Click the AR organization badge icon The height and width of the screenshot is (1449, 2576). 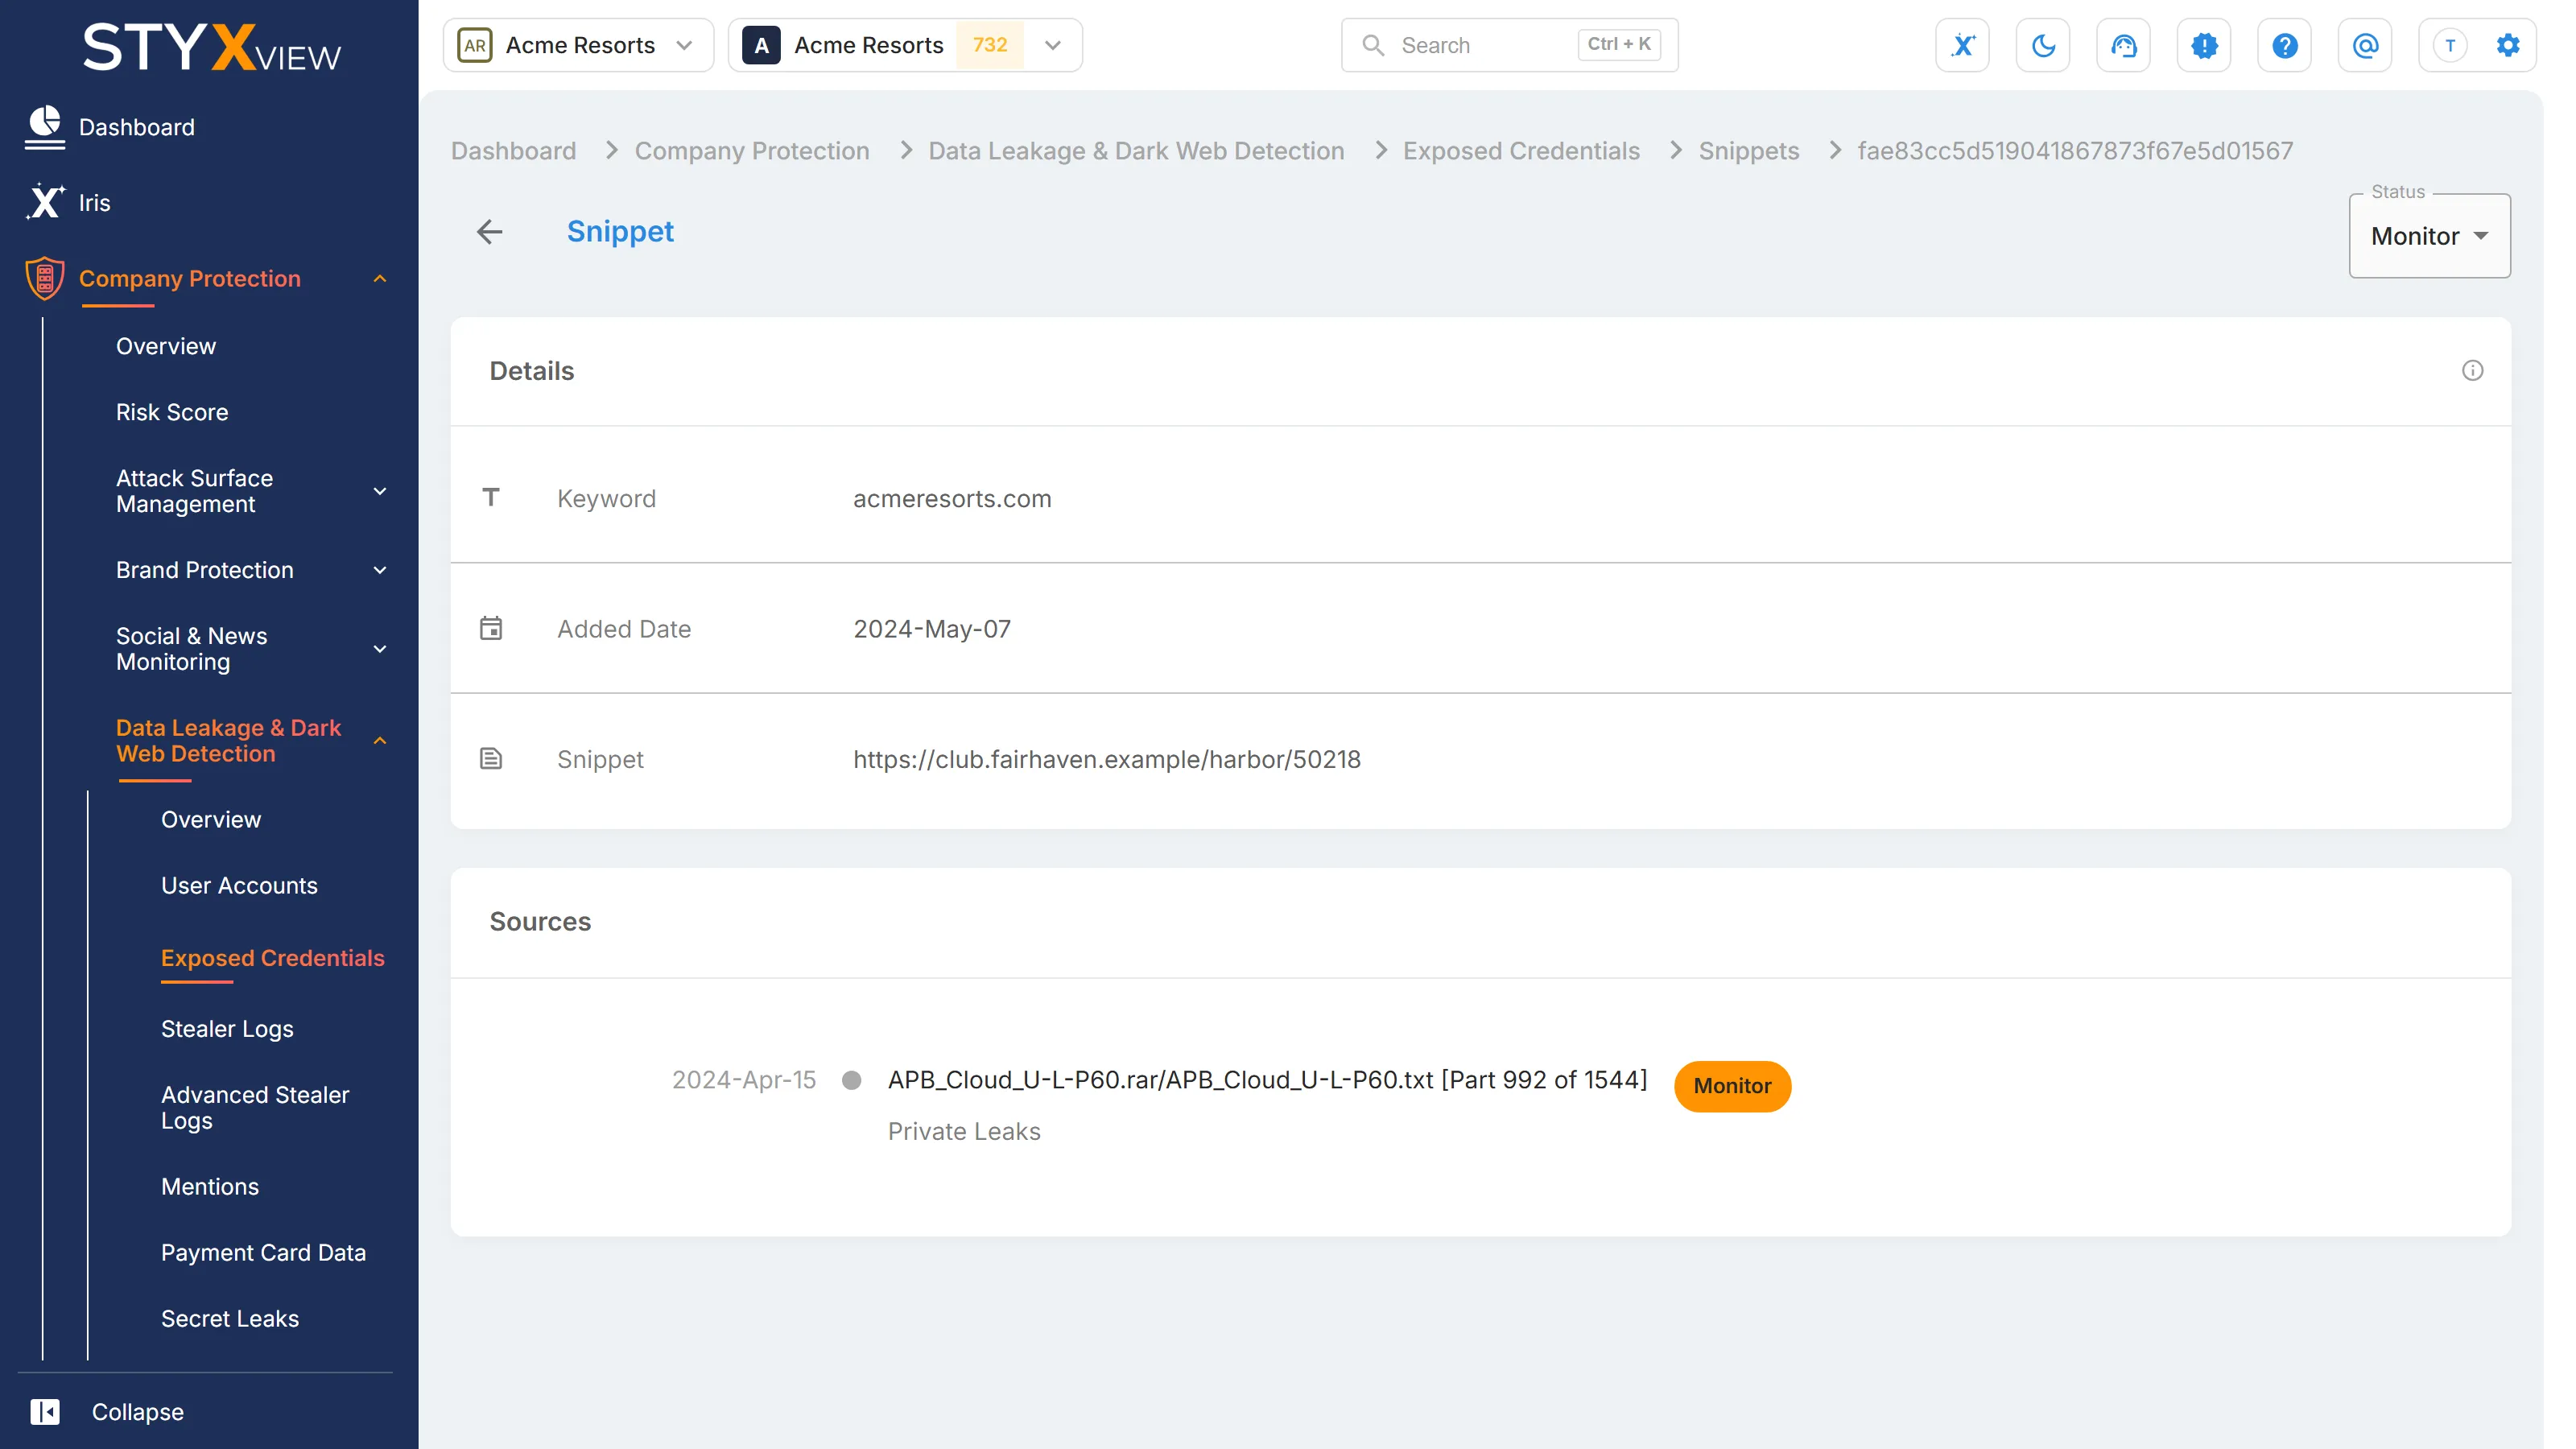coord(475,45)
